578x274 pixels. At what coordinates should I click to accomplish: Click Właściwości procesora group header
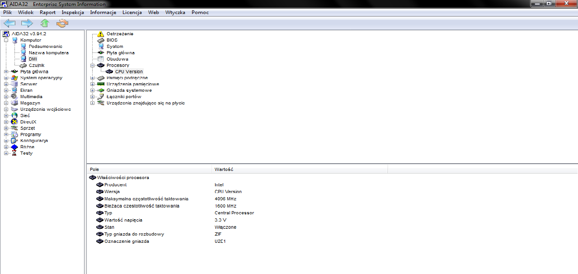[123, 178]
